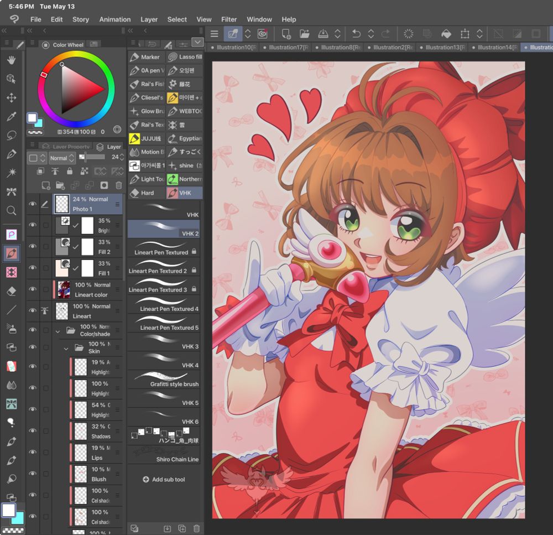Open the Animation menu

[115, 19]
